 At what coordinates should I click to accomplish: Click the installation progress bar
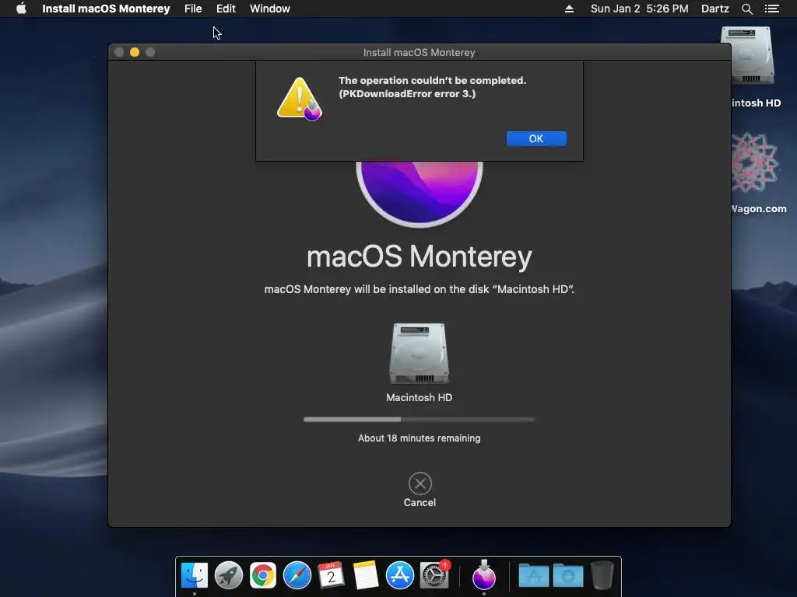pyautogui.click(x=420, y=419)
